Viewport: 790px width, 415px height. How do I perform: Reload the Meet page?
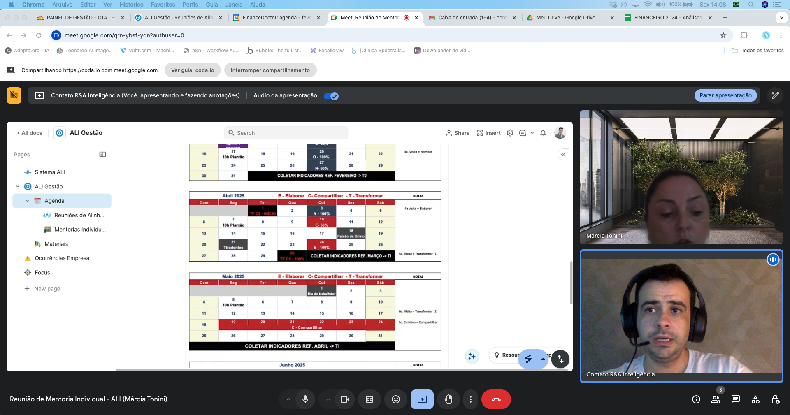[x=39, y=35]
